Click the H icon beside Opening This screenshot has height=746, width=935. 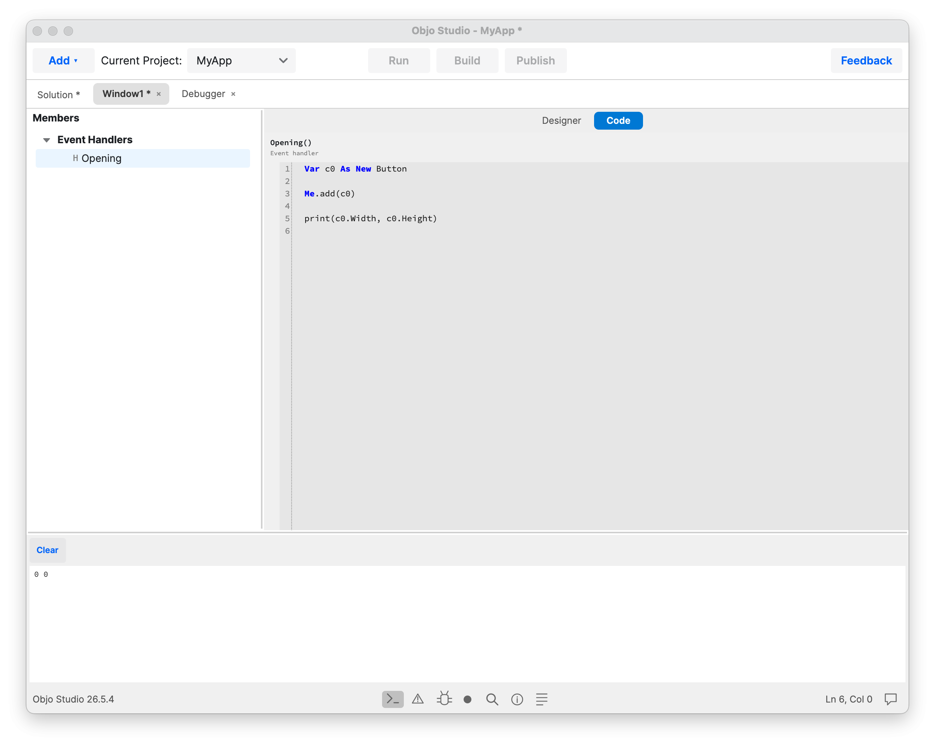click(x=75, y=158)
